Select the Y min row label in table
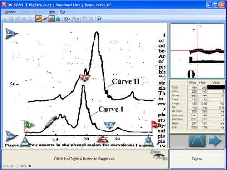 (x=175, y=99)
